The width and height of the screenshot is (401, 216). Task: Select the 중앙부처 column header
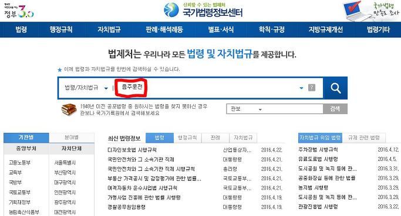click(26, 149)
